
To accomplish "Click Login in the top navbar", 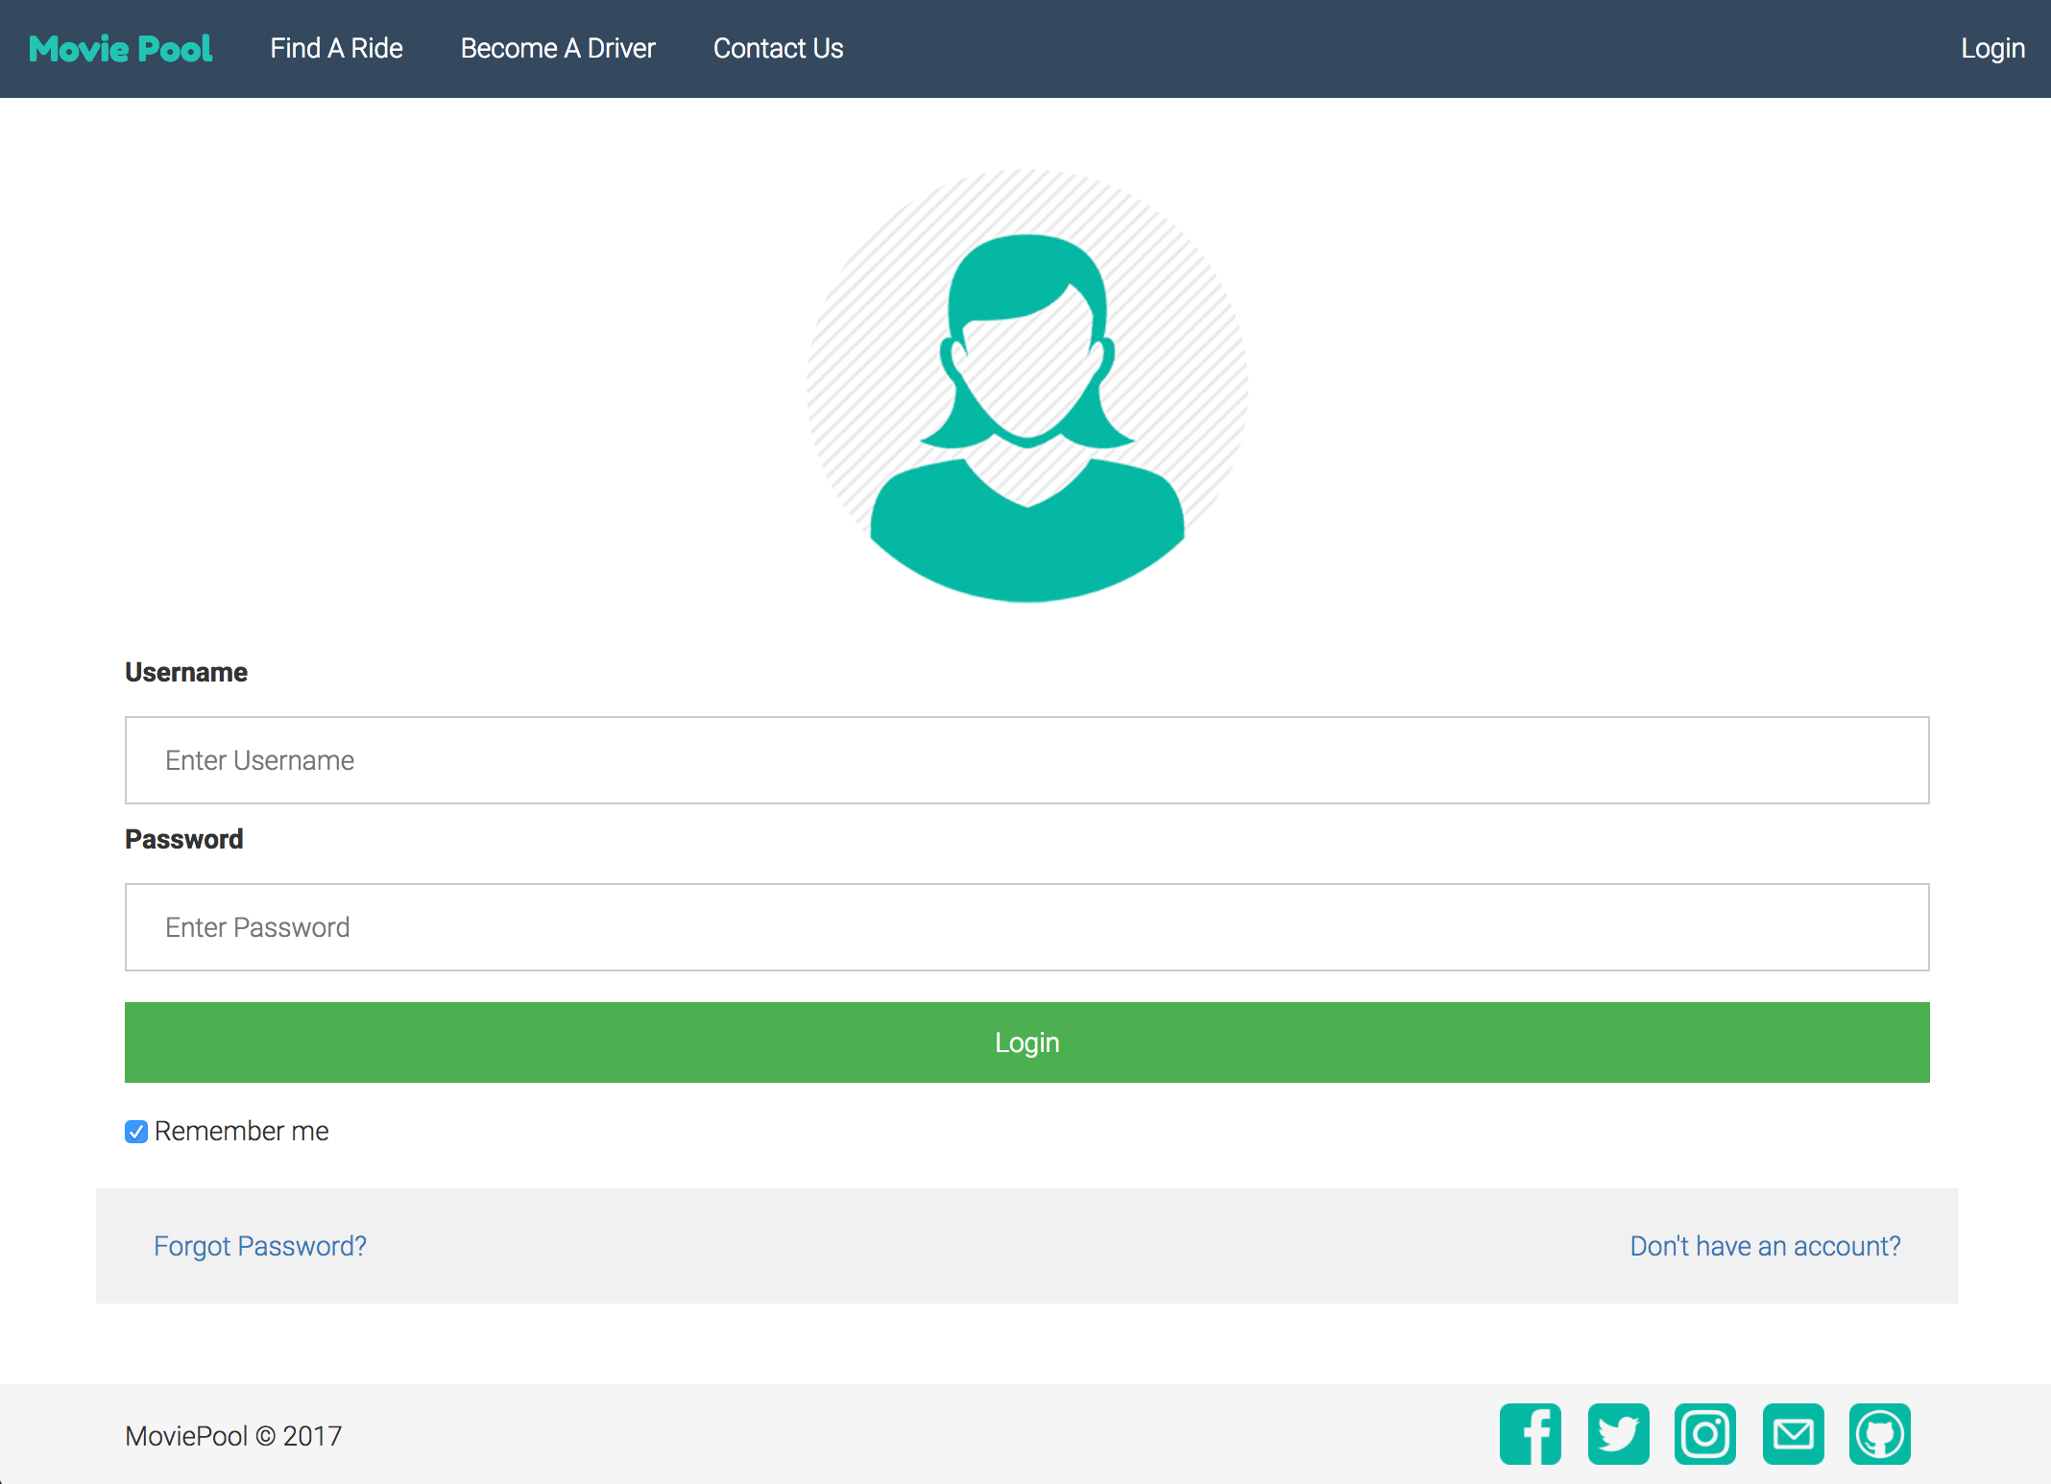I will tap(1992, 49).
